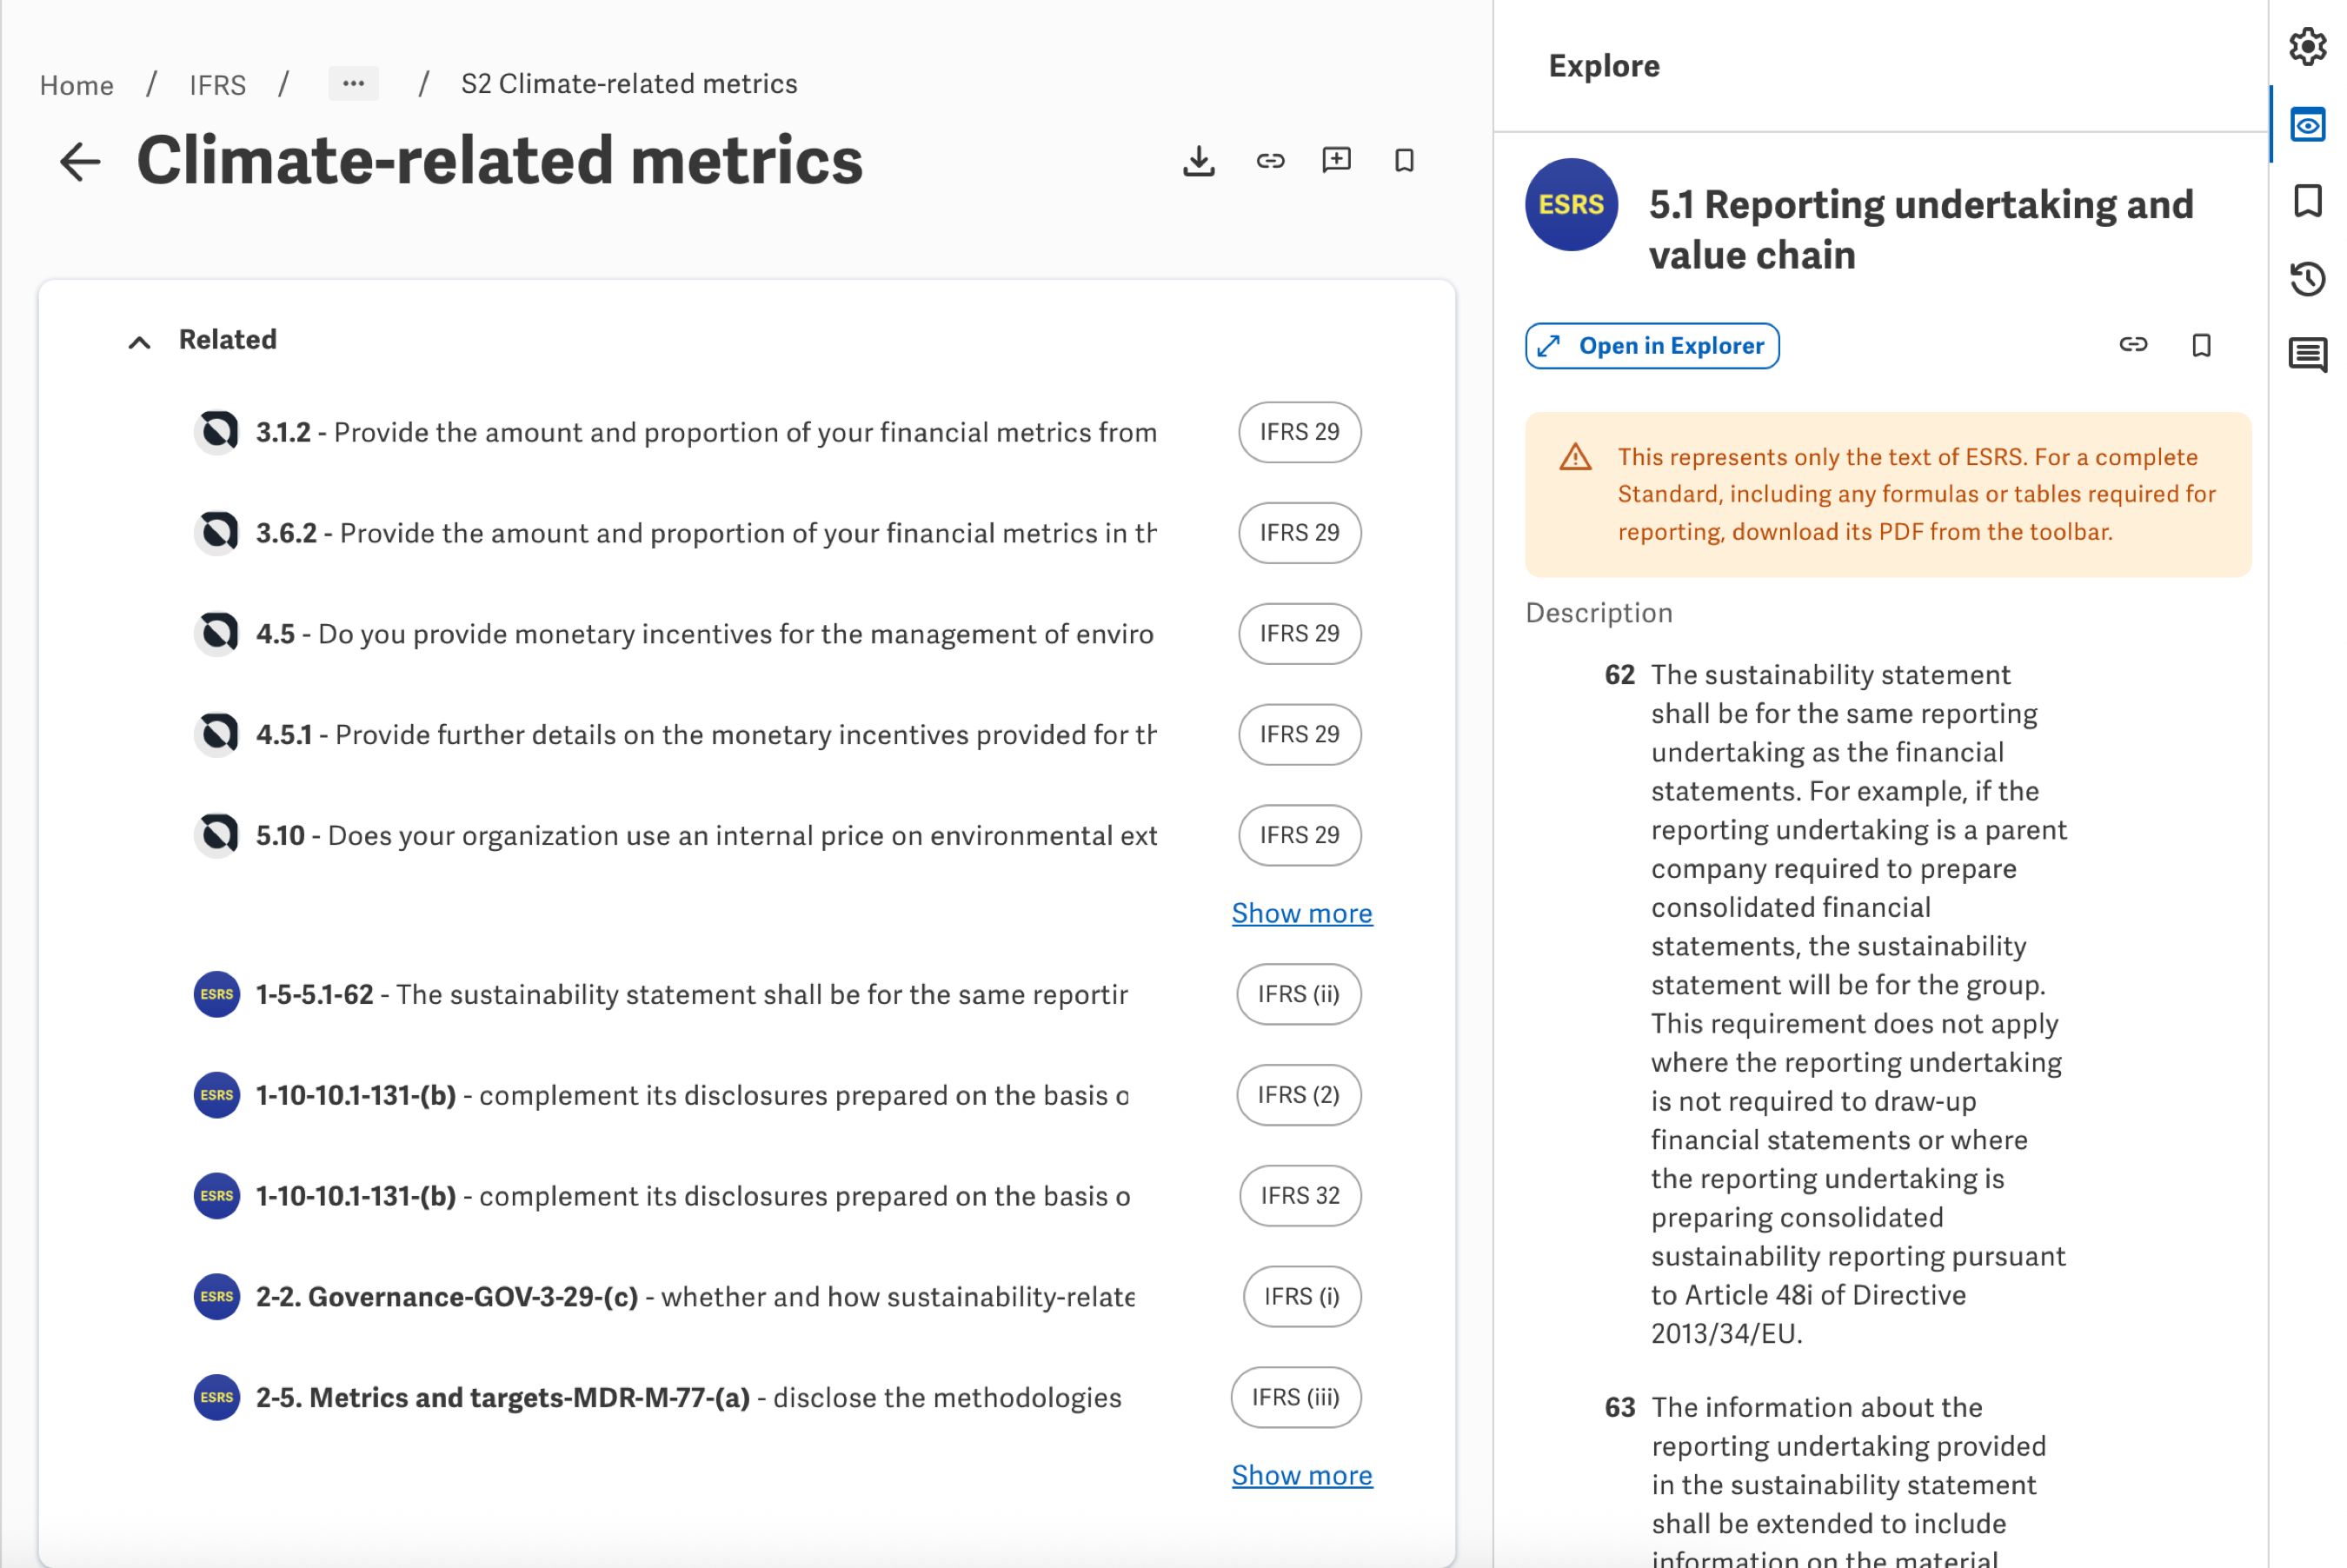Click ESRS icon for row tagged IFRS 32
Viewport: 2347px width, 1568px height.
click(x=217, y=1196)
